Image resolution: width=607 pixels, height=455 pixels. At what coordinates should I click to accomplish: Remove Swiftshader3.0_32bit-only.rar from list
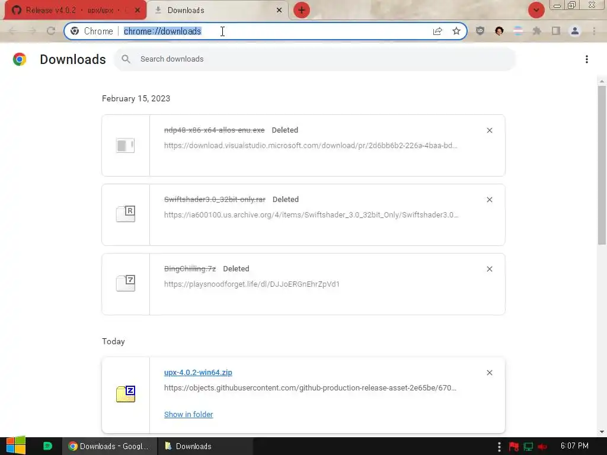pyautogui.click(x=489, y=200)
